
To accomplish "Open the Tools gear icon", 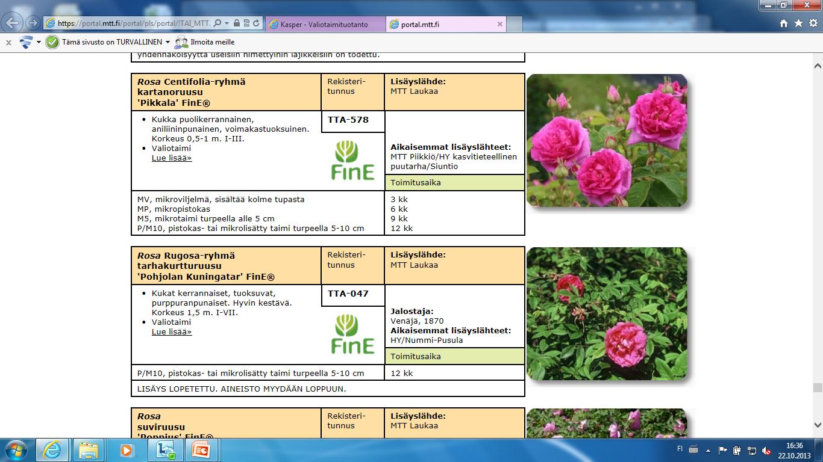I will 813,23.
